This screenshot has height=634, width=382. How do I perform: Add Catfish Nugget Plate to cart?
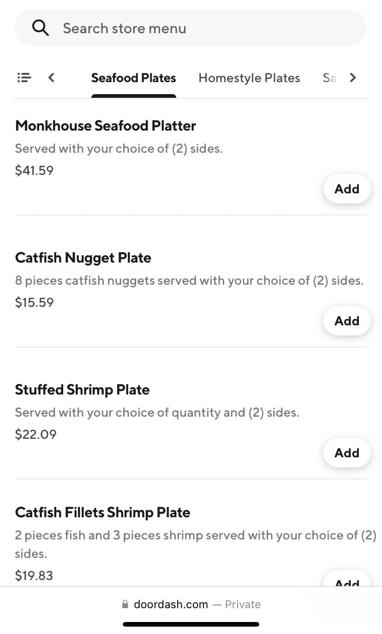click(346, 321)
